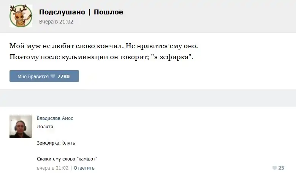Click the comment line Лолчто
The width and height of the screenshot is (296, 173).
45,126
